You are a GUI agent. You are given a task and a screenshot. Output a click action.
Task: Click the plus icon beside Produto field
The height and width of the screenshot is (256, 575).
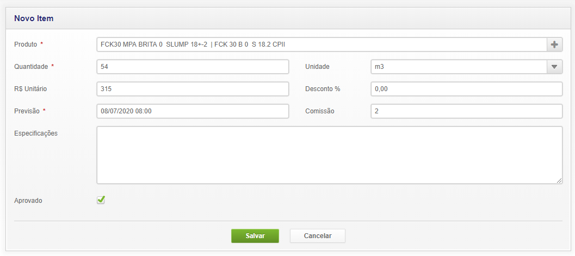(x=554, y=44)
